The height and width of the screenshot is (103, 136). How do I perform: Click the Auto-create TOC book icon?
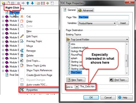tap(22, 84)
